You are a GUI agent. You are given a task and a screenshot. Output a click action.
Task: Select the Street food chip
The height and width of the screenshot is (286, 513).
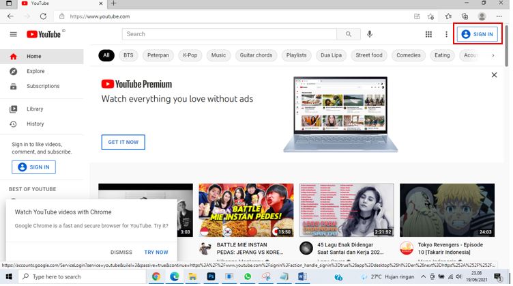(x=369, y=55)
